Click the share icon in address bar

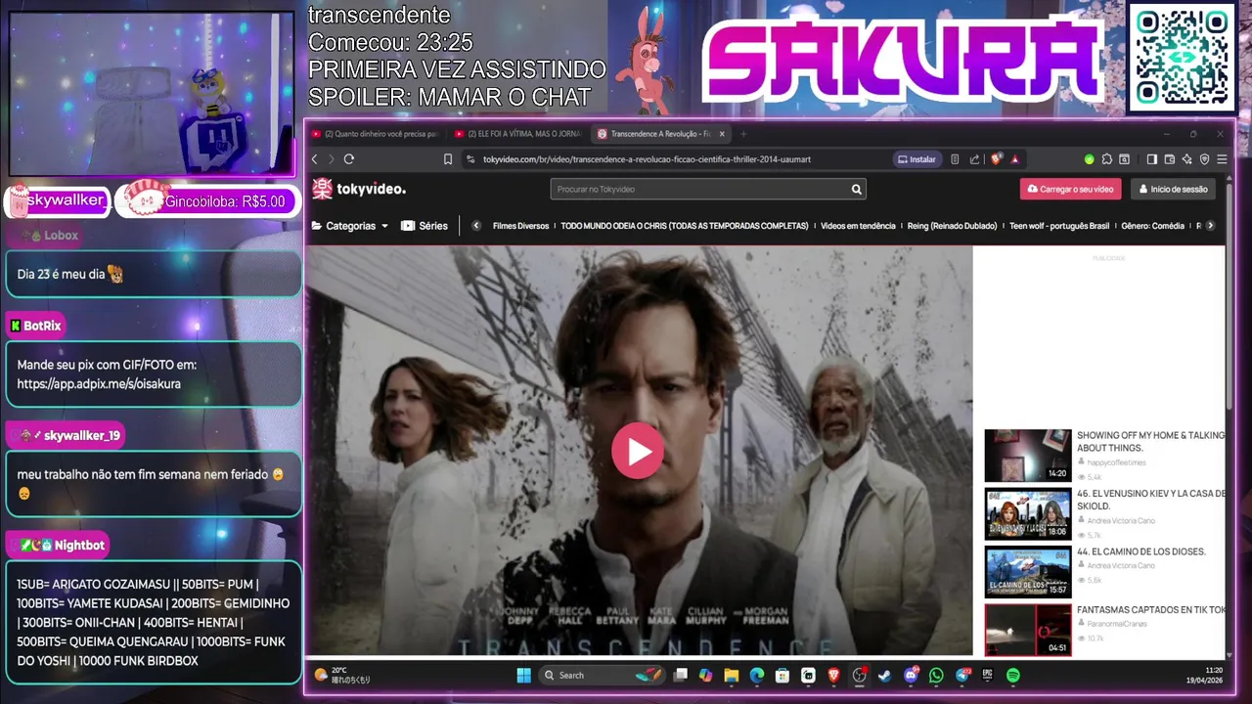tap(974, 159)
